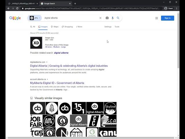The height and width of the screenshot is (139, 185).
Task: Switch to the _HHDIg7f_400x400.jpg tab
Action: coord(23,3)
